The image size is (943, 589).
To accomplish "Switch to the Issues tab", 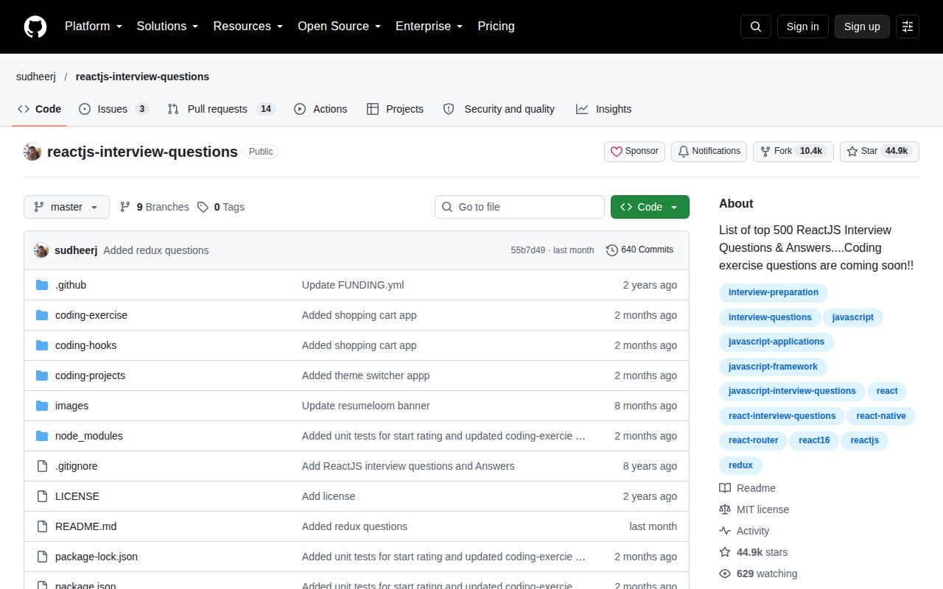I will (x=114, y=109).
